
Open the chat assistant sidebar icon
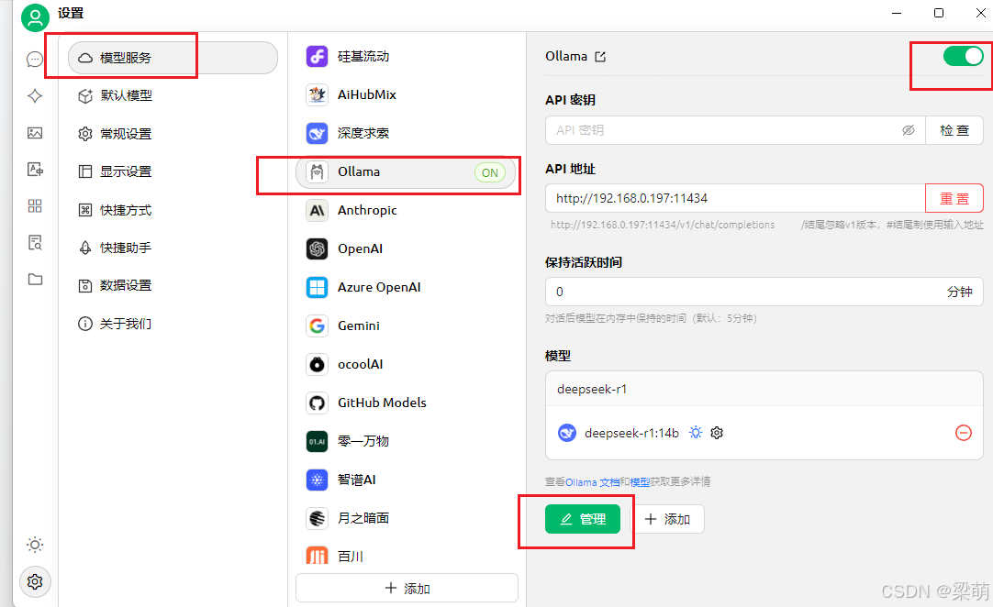click(x=35, y=60)
